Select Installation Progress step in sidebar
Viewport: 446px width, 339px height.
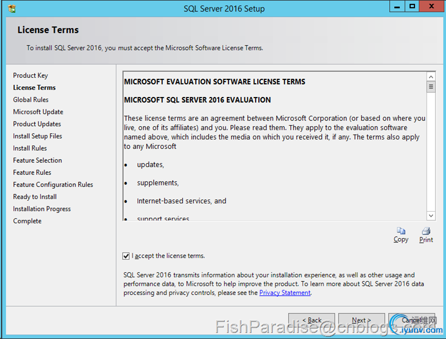(42, 209)
